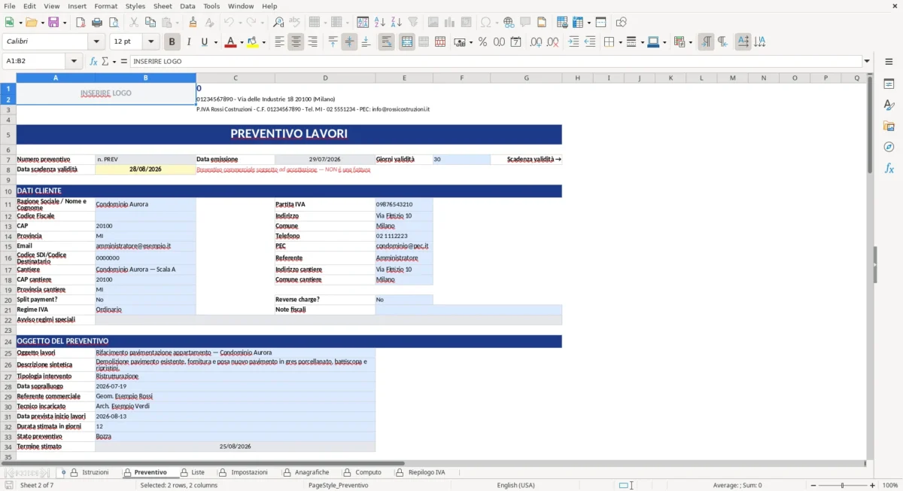Click the Format as Date icon
Viewport: 903px width, 491px height.
coord(515,42)
